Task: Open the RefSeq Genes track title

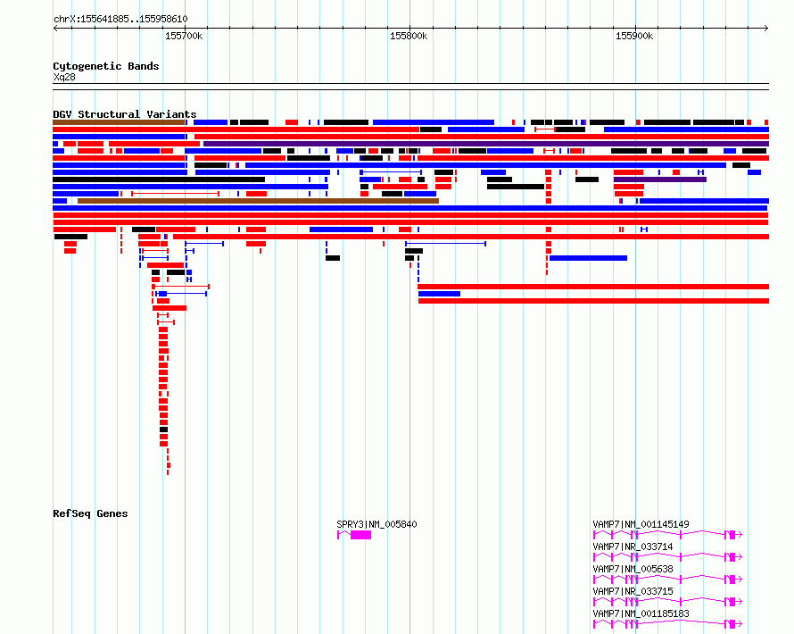Action: (x=90, y=513)
